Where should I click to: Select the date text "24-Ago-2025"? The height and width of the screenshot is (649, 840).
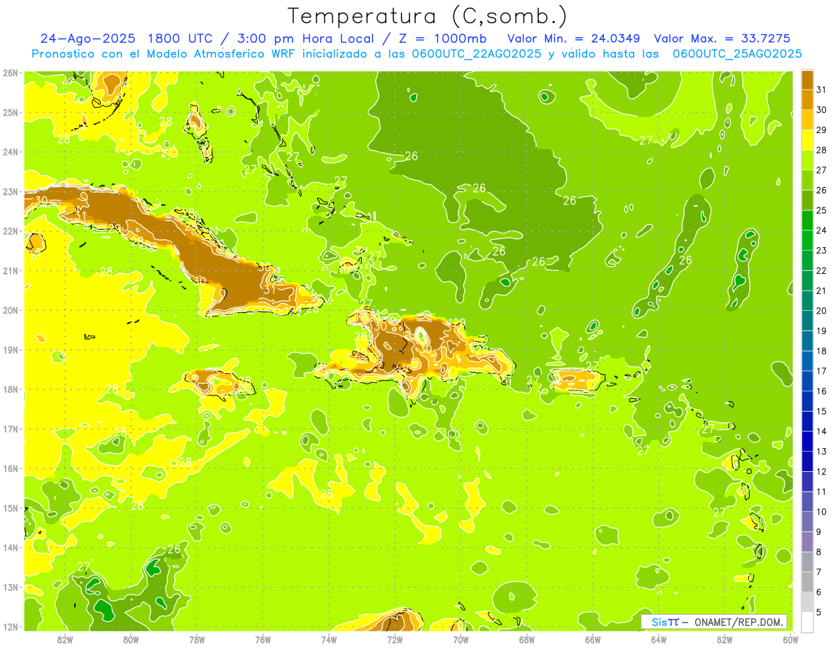[x=89, y=39]
